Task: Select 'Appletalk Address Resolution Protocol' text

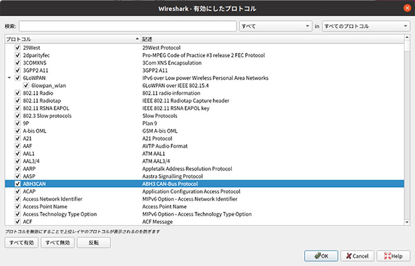Action: coord(187,169)
